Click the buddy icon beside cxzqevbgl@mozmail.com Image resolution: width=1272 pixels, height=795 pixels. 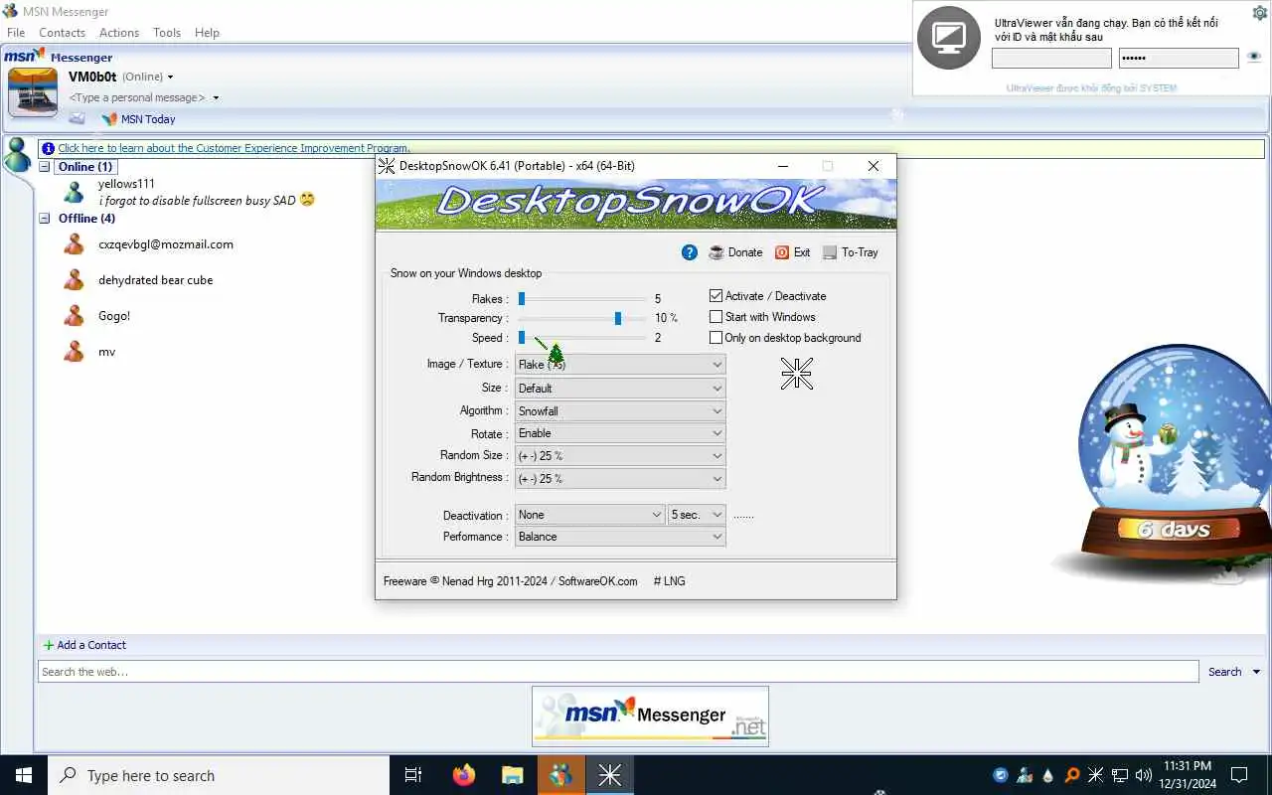tap(74, 244)
